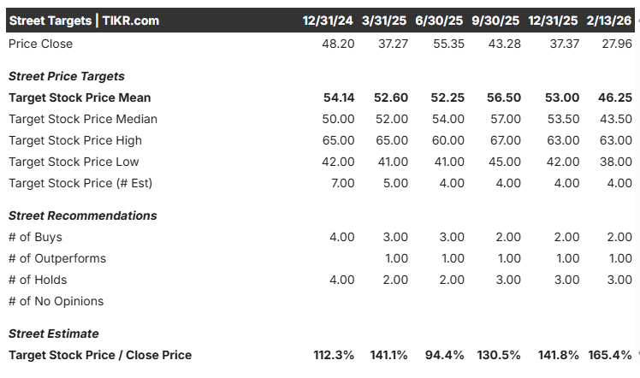Viewport: 640px width, 378px height.
Task: Select the 12/31/24 column header
Action: coord(328,21)
